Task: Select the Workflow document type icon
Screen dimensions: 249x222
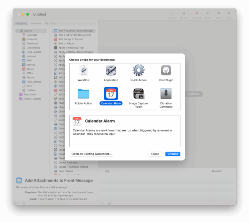Action: pos(84,71)
